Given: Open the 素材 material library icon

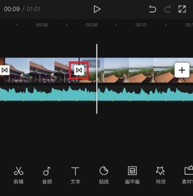Looking at the screenshot, I should point(188,175).
